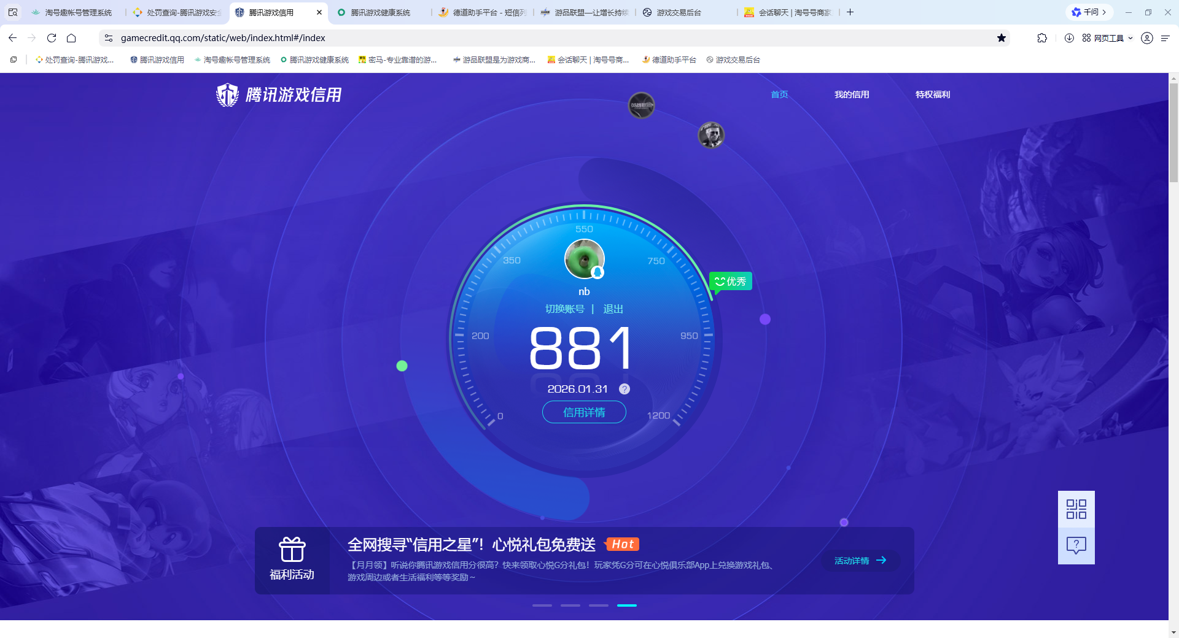Expand the 网页工具 dropdown chevron

coord(1132,37)
